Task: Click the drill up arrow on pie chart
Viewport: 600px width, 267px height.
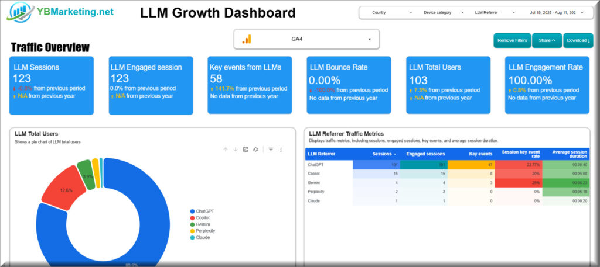Action: tap(226, 150)
